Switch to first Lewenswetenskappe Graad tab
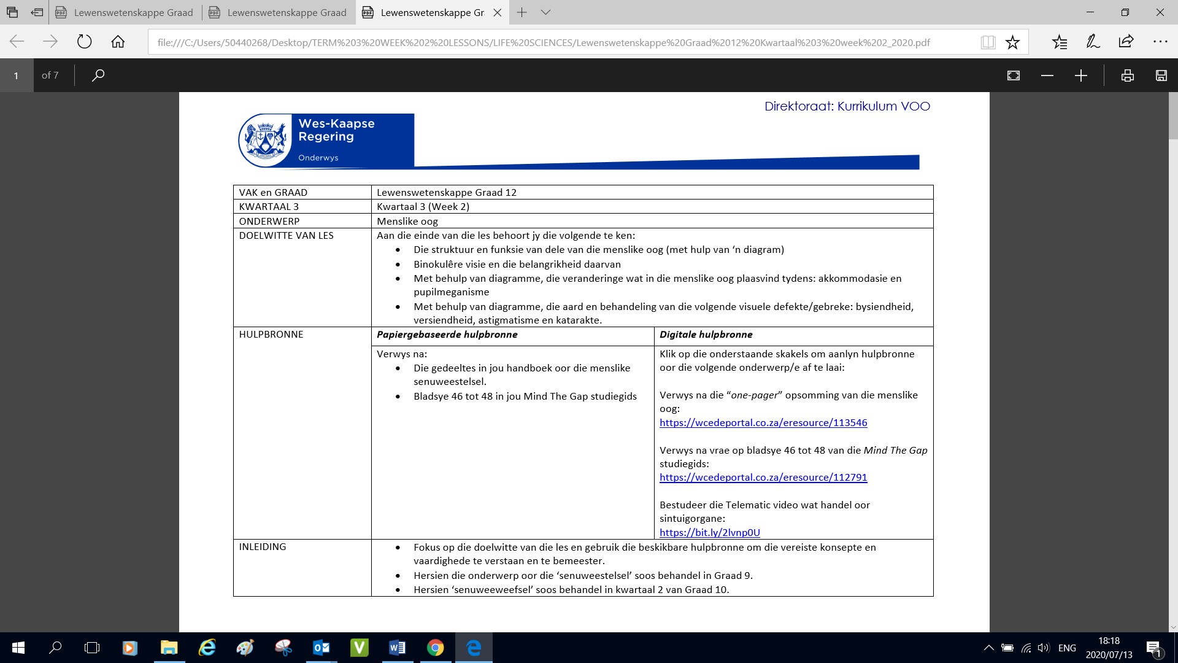Viewport: 1178px width, 663px height. (x=125, y=12)
